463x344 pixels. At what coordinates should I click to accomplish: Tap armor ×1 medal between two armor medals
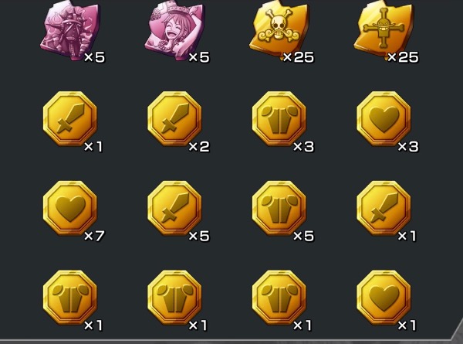174,298
